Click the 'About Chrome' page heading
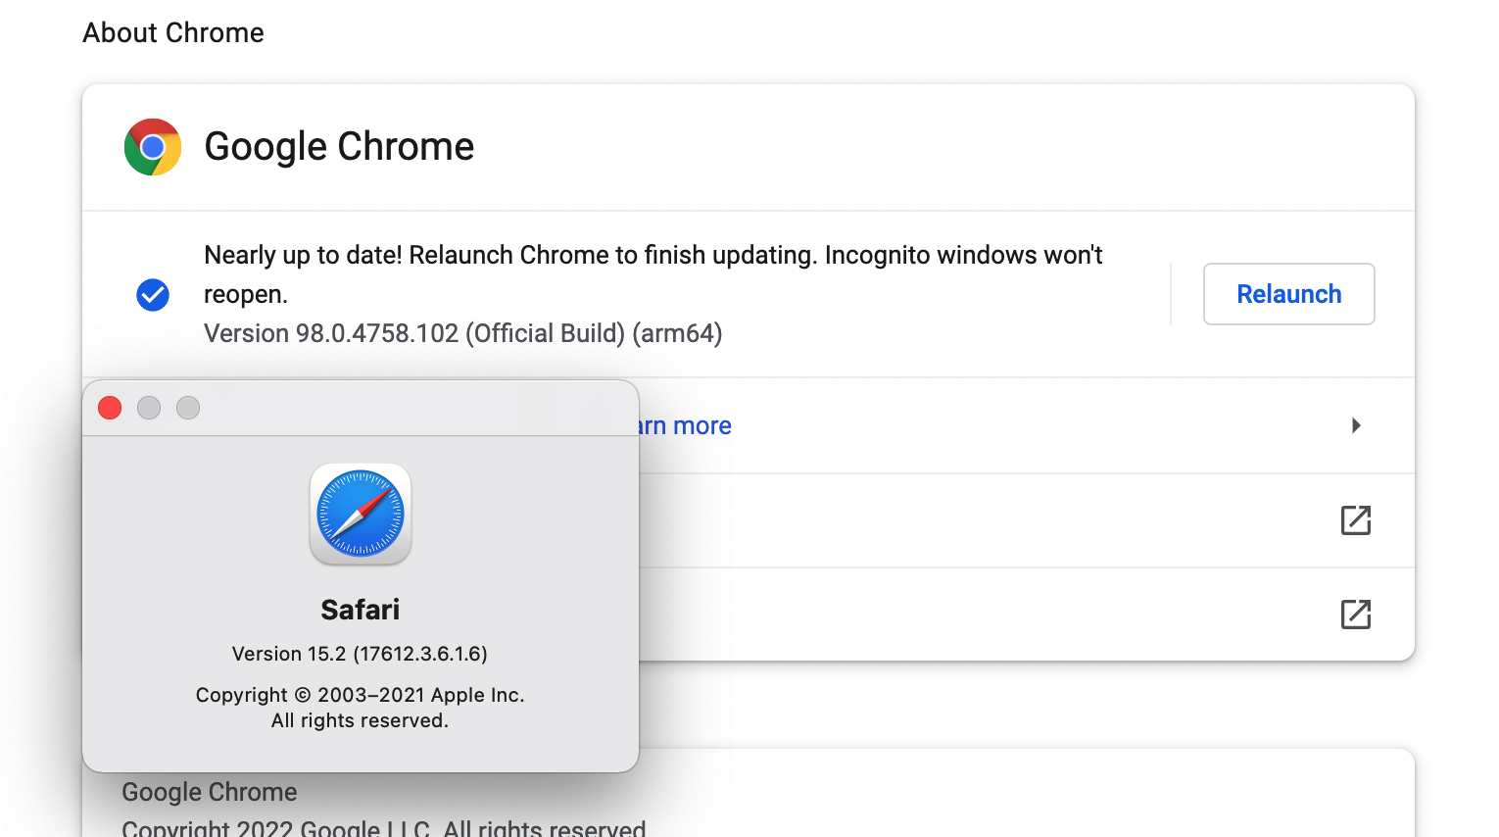The height and width of the screenshot is (837, 1499). 173,32
